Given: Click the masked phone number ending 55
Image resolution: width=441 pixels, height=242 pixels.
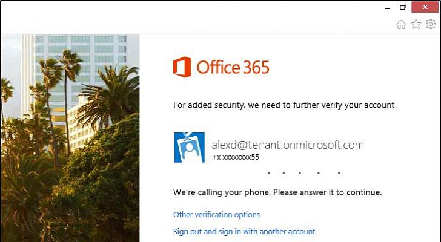Looking at the screenshot, I should 236,157.
